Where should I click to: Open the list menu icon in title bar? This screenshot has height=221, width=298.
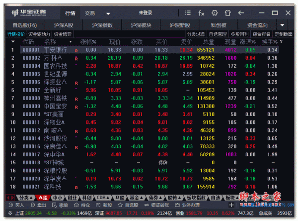188,13
